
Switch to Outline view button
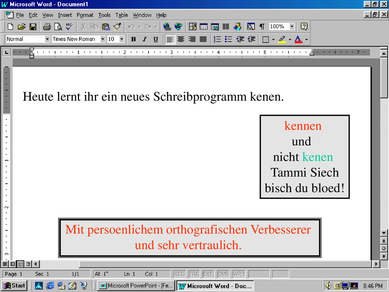pos(28,264)
